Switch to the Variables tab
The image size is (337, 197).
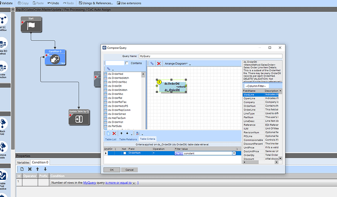(23, 162)
